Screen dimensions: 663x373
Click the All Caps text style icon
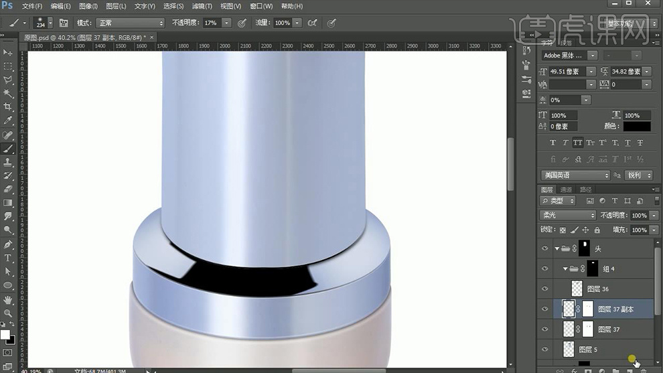coord(577,143)
